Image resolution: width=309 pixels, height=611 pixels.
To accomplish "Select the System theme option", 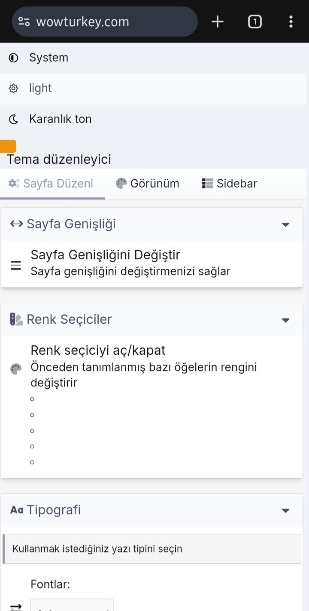I will (48, 58).
